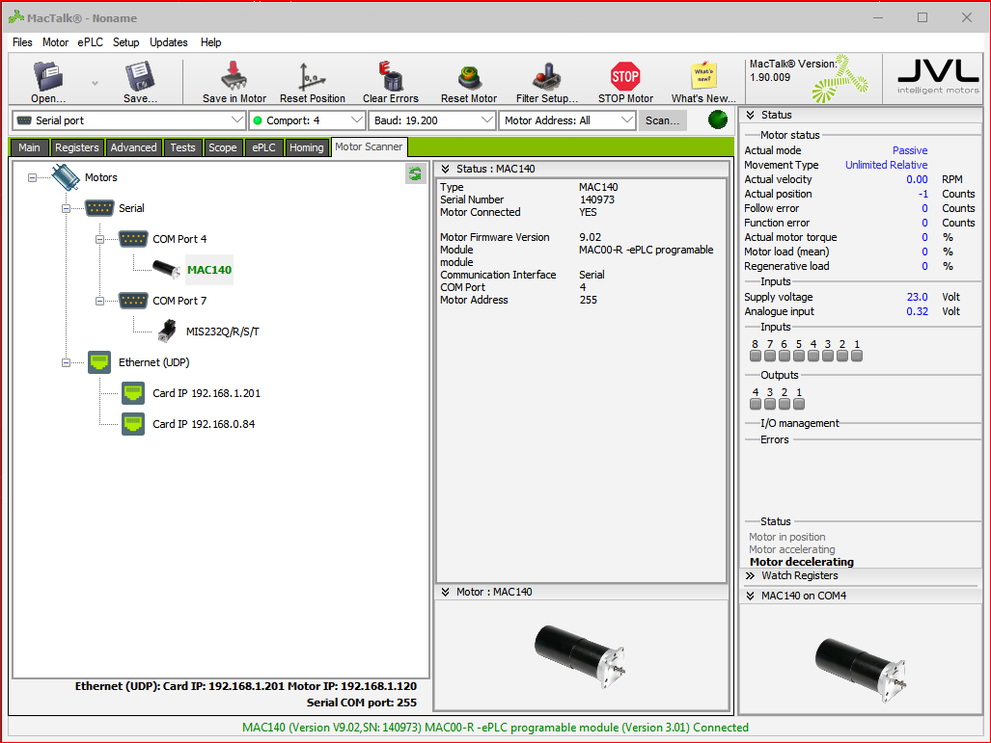Click the MIS232Q/R/S/T stepper motor icon

click(x=167, y=331)
